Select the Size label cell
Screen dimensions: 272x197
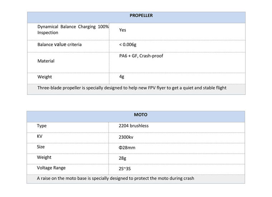(x=41, y=147)
